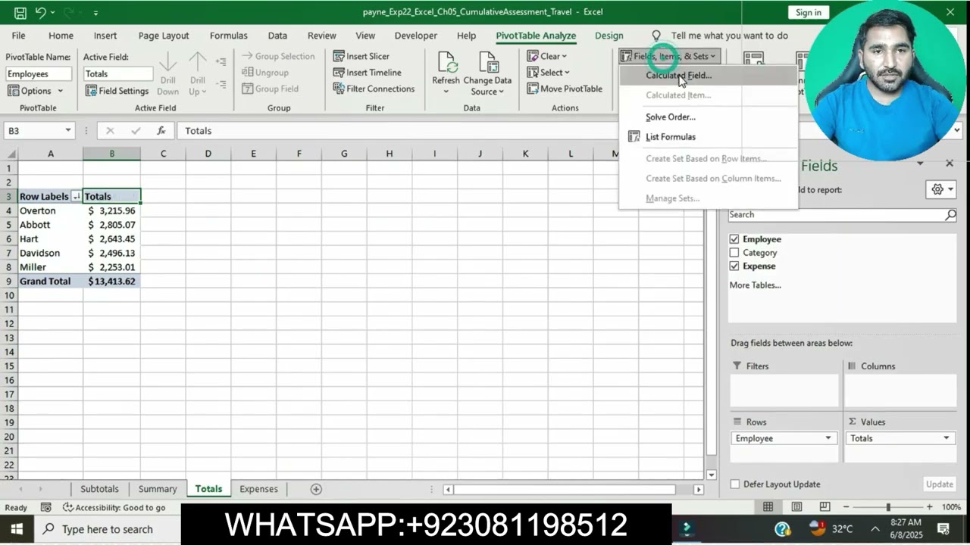Image resolution: width=970 pixels, height=545 pixels.
Task: Click zoom out minus icon
Action: point(845,507)
